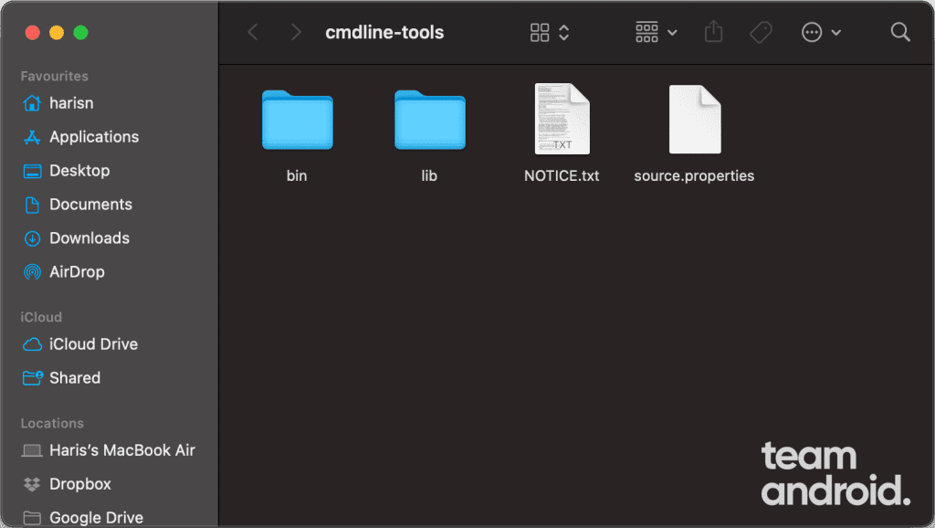Click the Back navigation arrow

(x=252, y=32)
